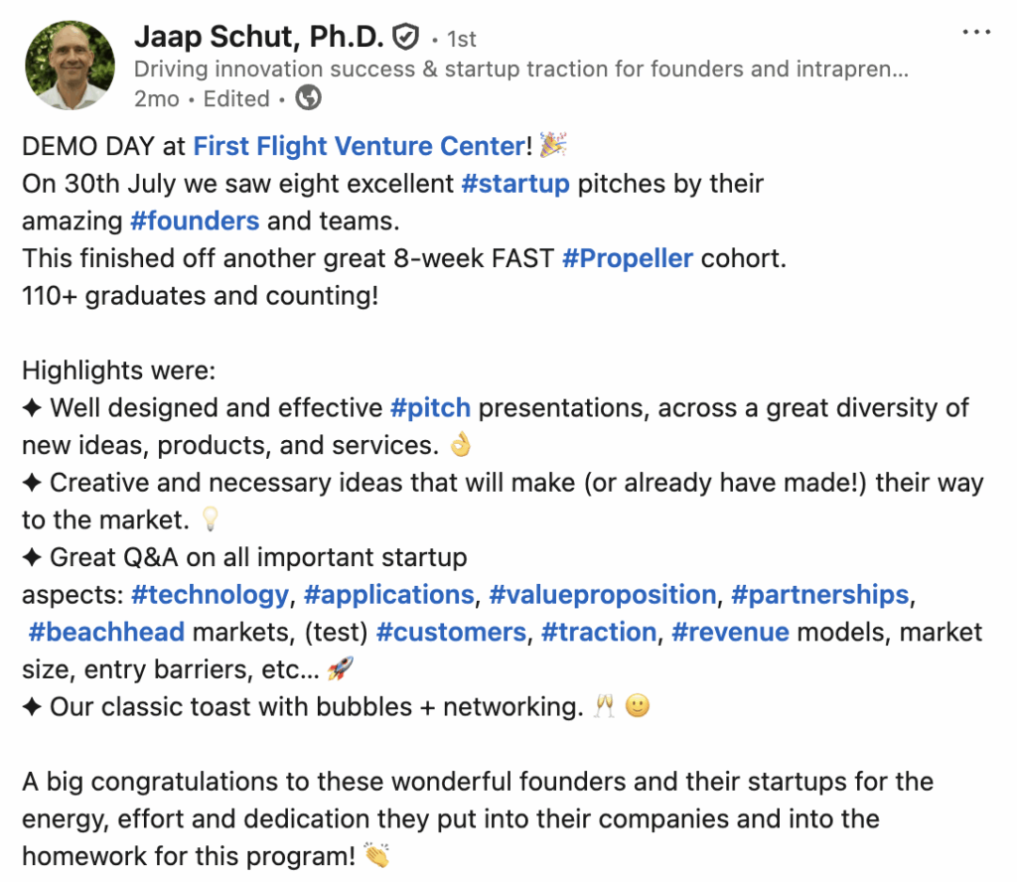The width and height of the screenshot is (1017, 882).
Task: Click the rocket emoji after etc...
Action: (341, 669)
